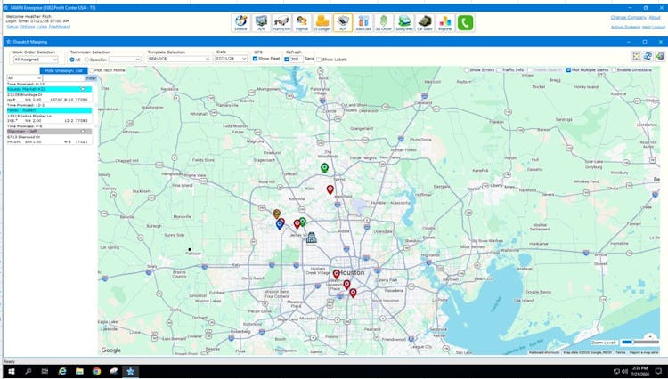This screenshot has height=379, width=668.
Task: Select the green map pin near Spring
Action: (x=324, y=168)
